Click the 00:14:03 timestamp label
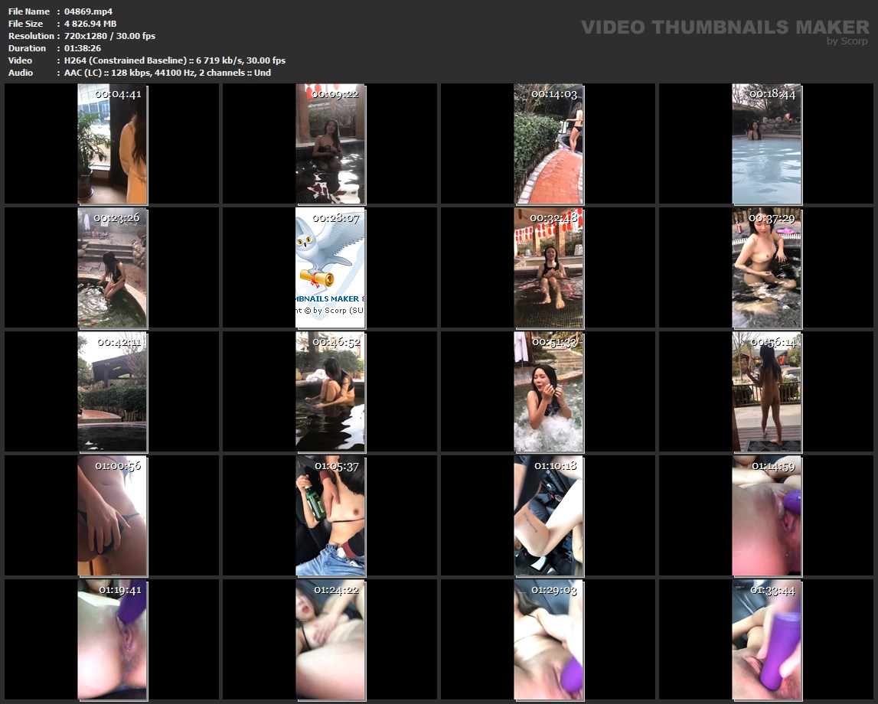 (554, 94)
